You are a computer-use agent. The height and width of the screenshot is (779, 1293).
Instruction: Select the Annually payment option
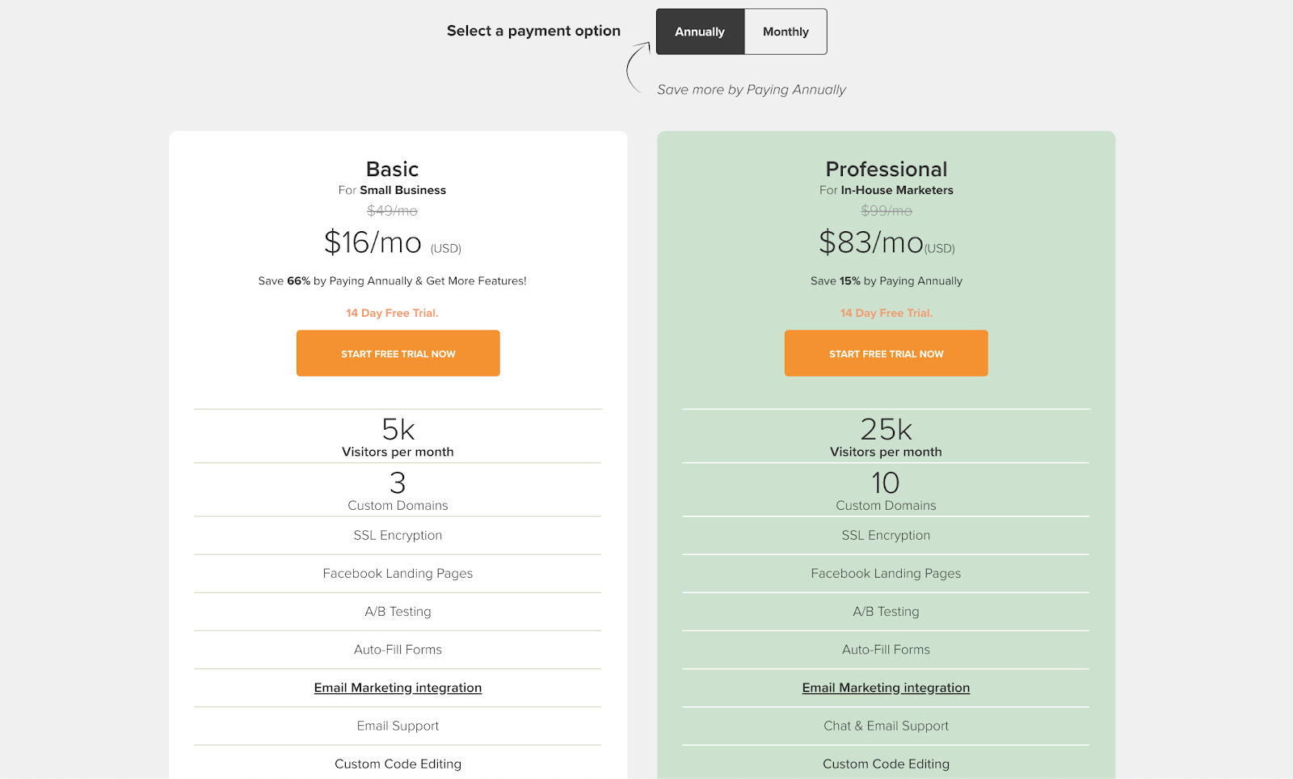pyautogui.click(x=700, y=32)
